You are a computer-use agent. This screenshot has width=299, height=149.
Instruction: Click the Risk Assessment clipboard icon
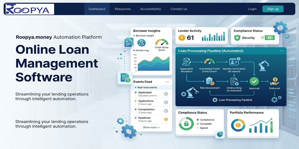click(x=210, y=81)
